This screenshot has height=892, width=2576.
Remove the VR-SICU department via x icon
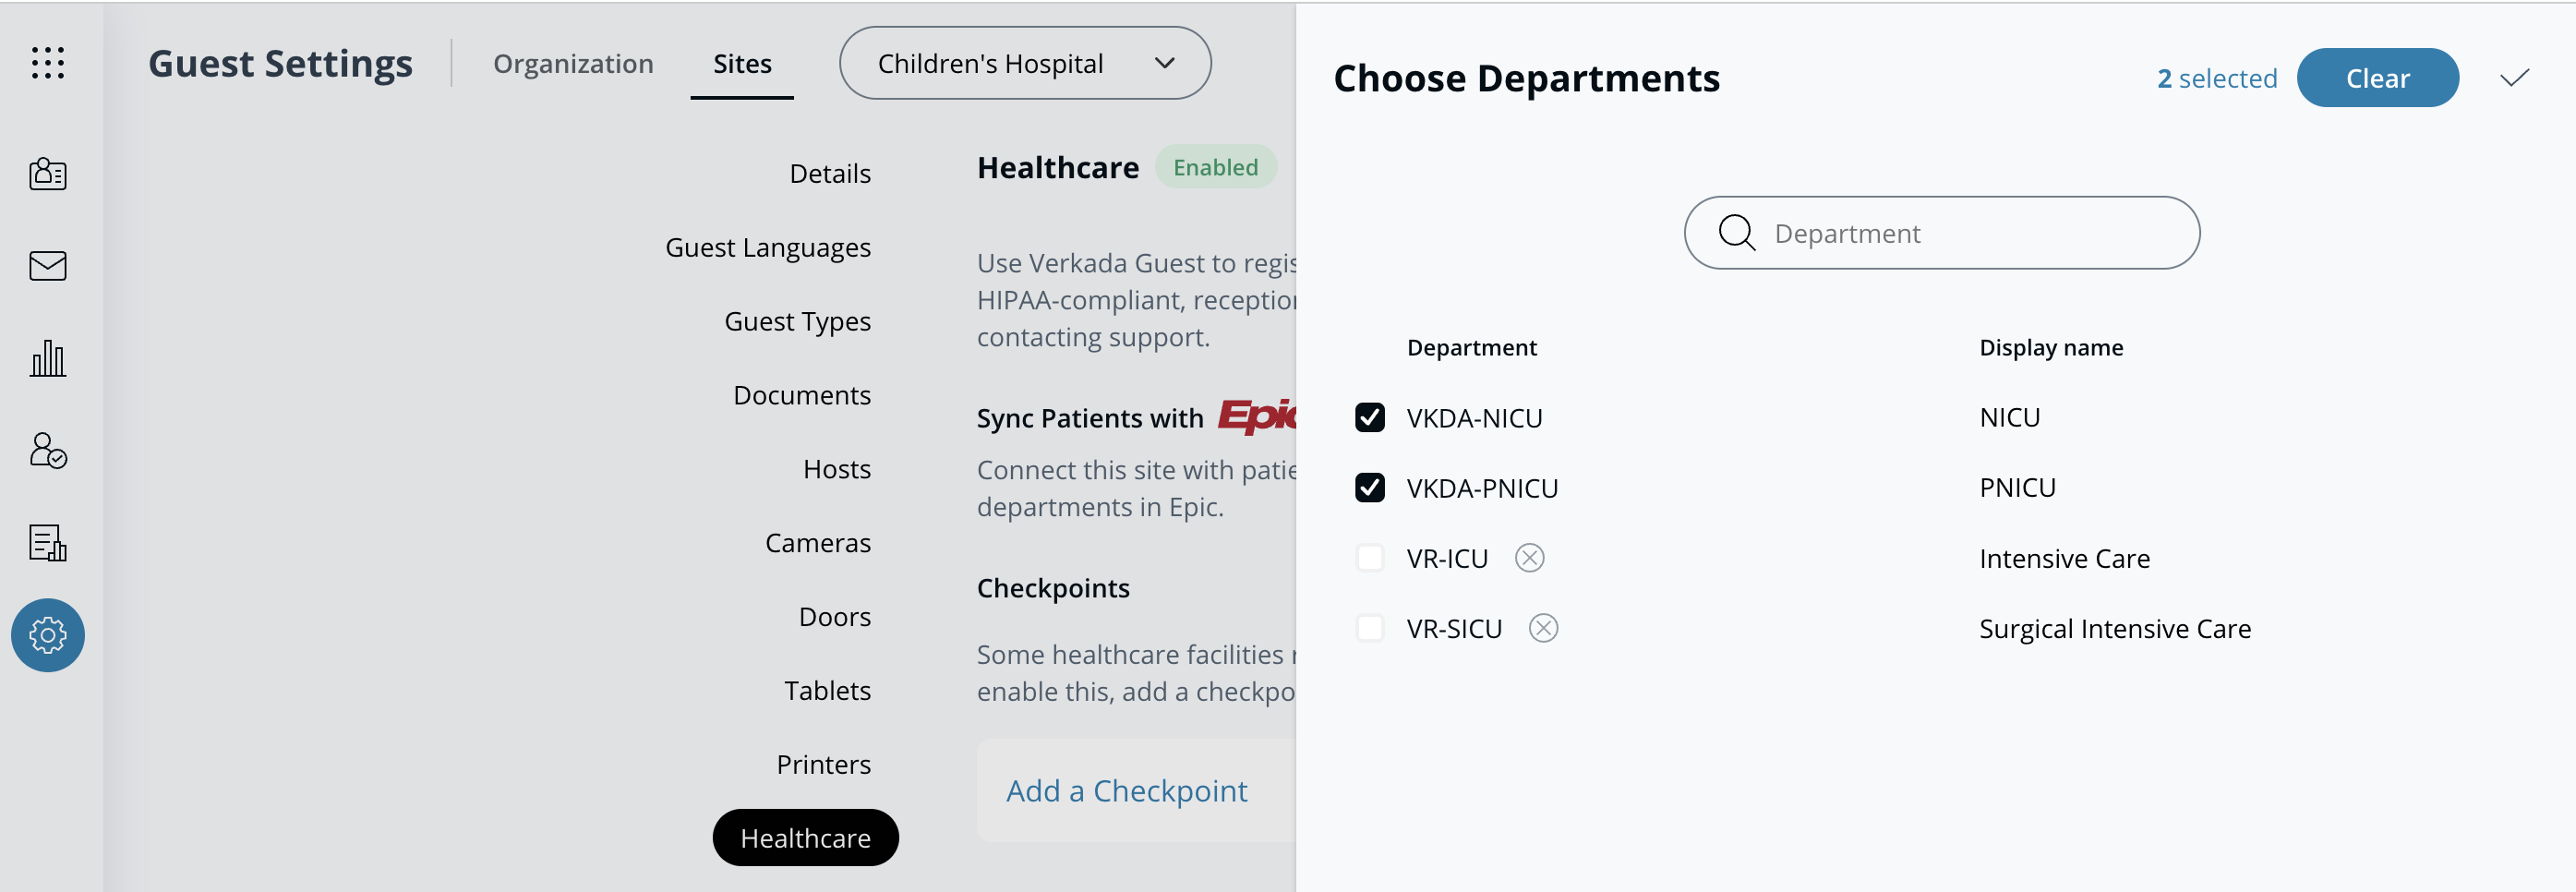(x=1543, y=628)
